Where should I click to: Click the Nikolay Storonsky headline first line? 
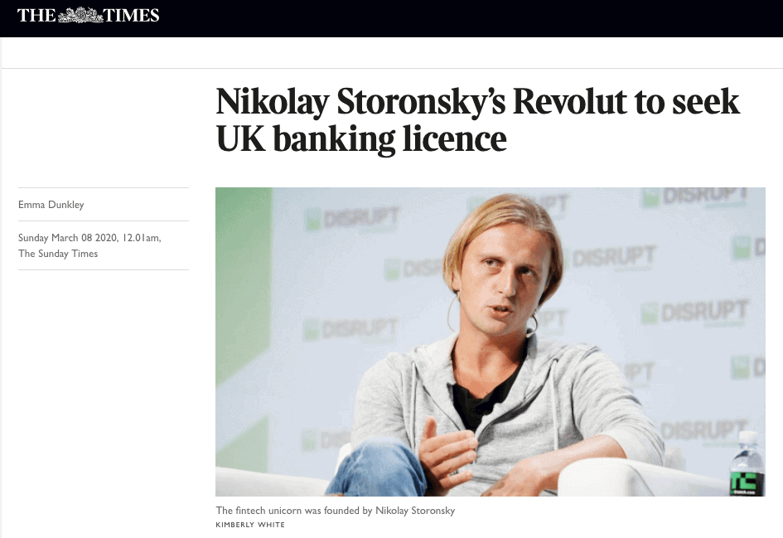point(477,103)
